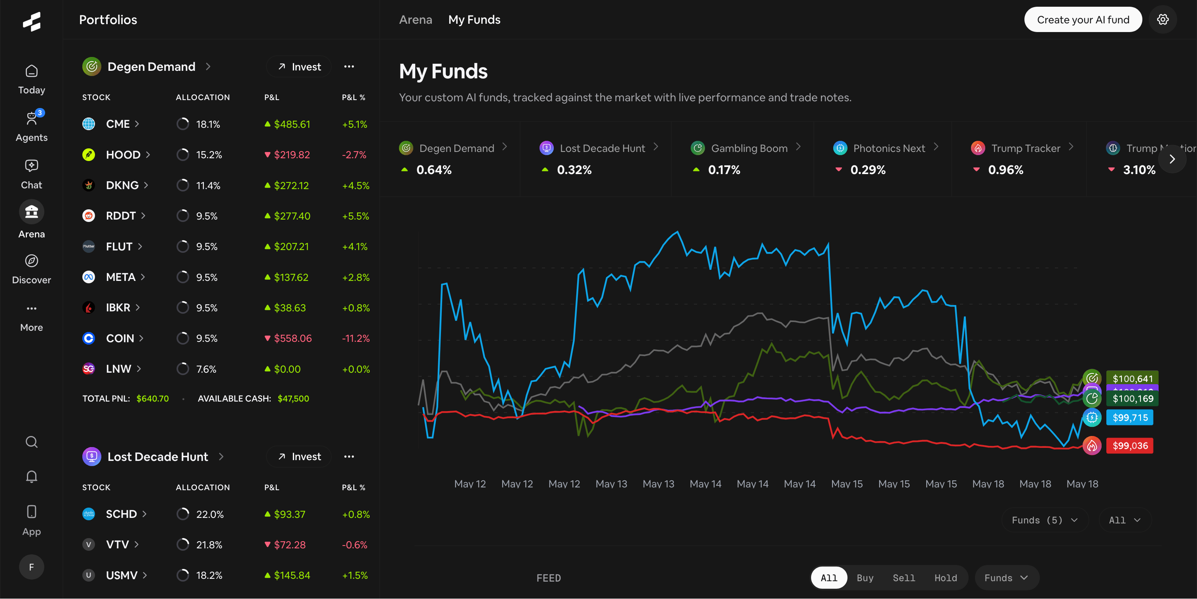Click the $100,169 dark green value label
The image size is (1197, 599).
pyautogui.click(x=1132, y=398)
